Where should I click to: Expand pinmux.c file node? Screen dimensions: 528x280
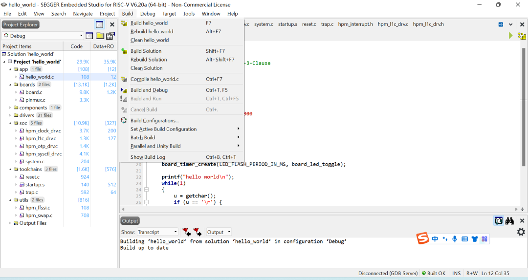[16, 100]
